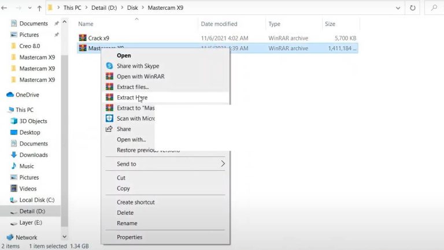Click the Skype icon in context menu
Screen dimensions: 444x250
click(x=109, y=66)
